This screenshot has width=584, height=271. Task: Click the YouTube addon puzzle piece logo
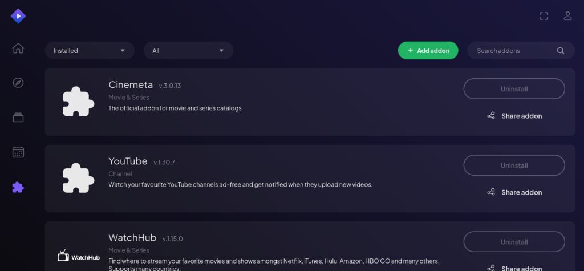tap(78, 178)
